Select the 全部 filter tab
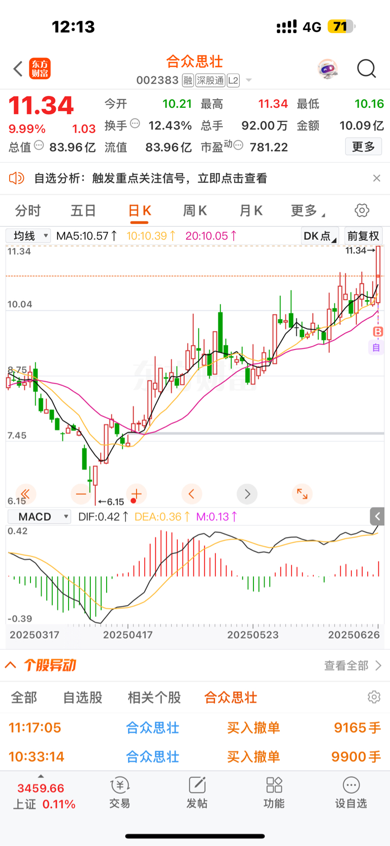 point(24,697)
